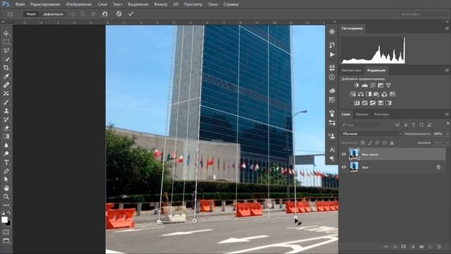Click the reset/undo warp arrow icon
Screen dimensions: 451x254
click(105, 14)
